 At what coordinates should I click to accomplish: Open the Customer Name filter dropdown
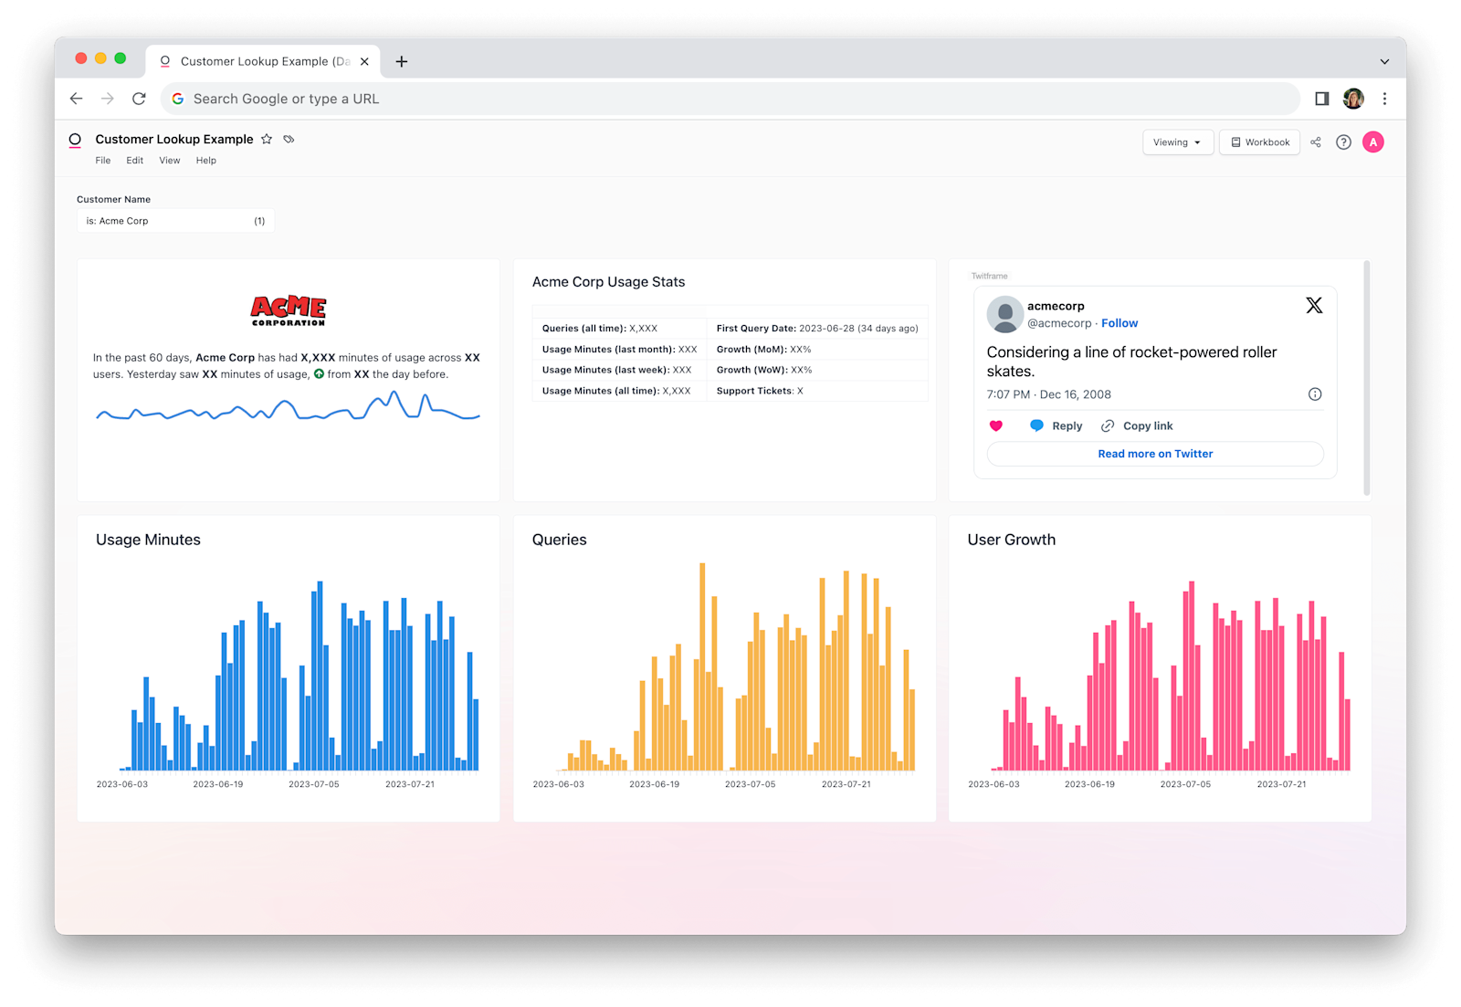175,221
